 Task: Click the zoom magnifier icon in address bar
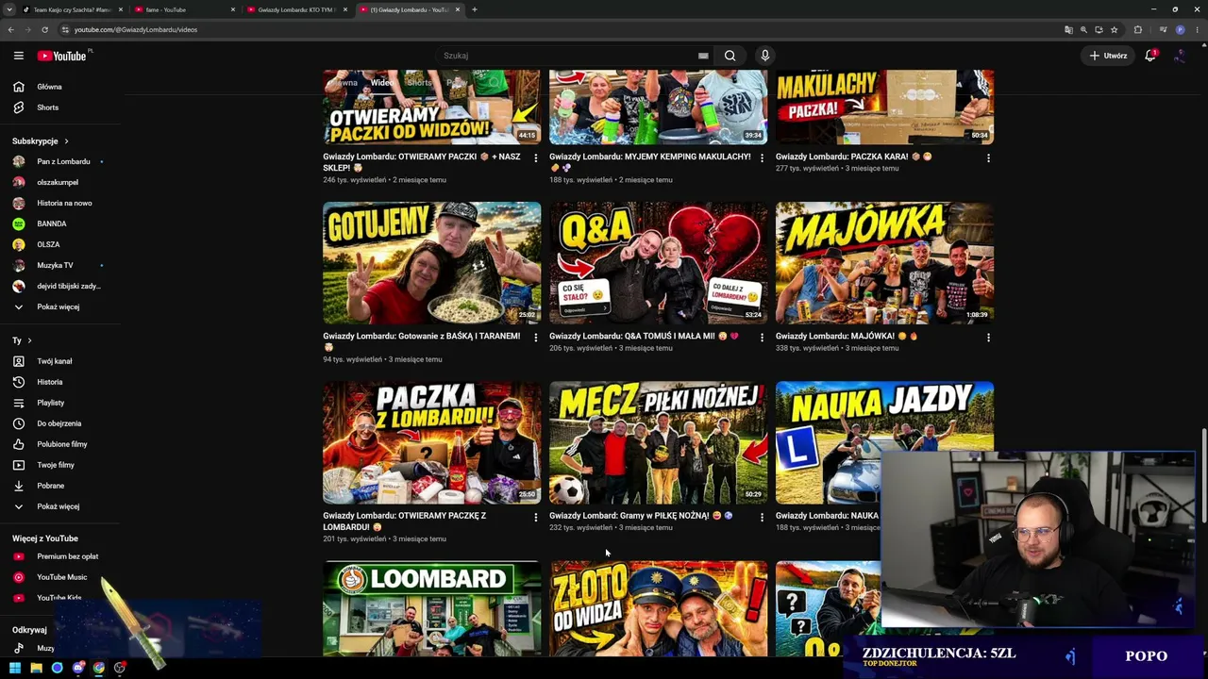pyautogui.click(x=1083, y=29)
